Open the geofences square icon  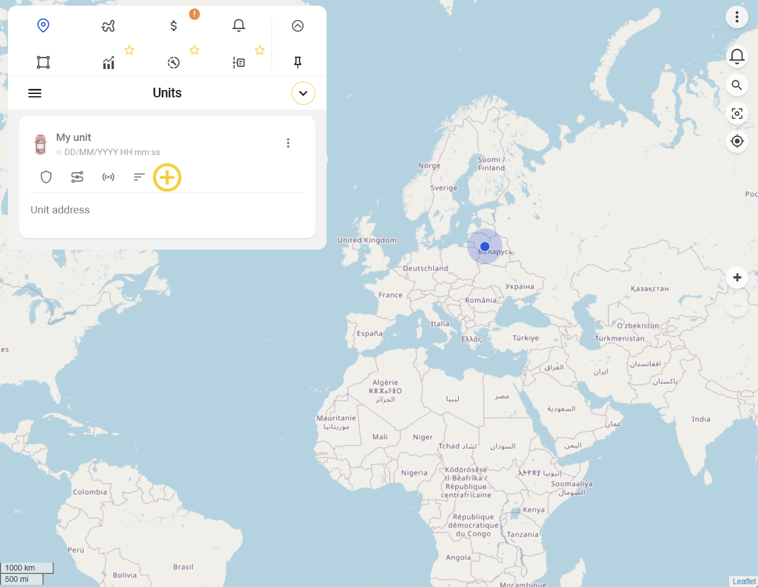(x=43, y=62)
